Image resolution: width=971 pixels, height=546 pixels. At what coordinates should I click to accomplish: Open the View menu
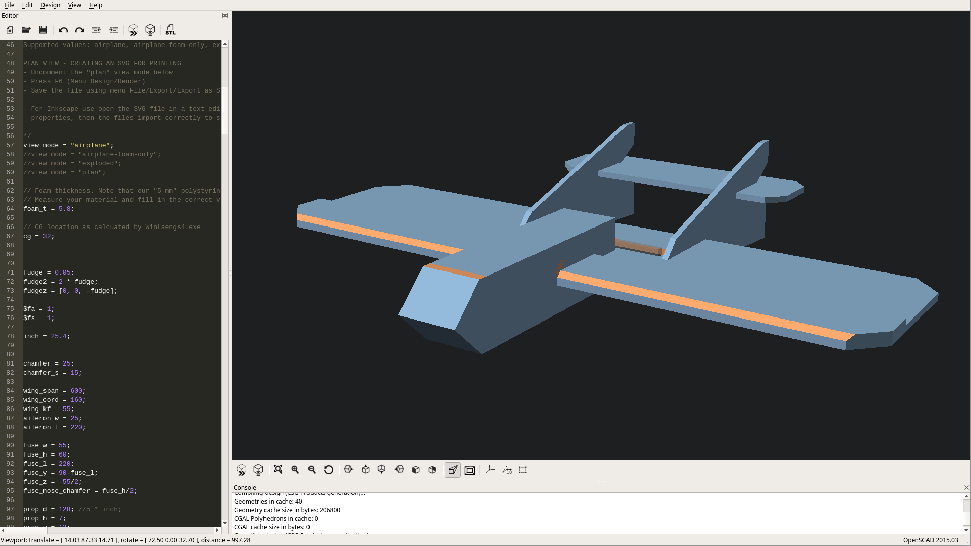[74, 5]
